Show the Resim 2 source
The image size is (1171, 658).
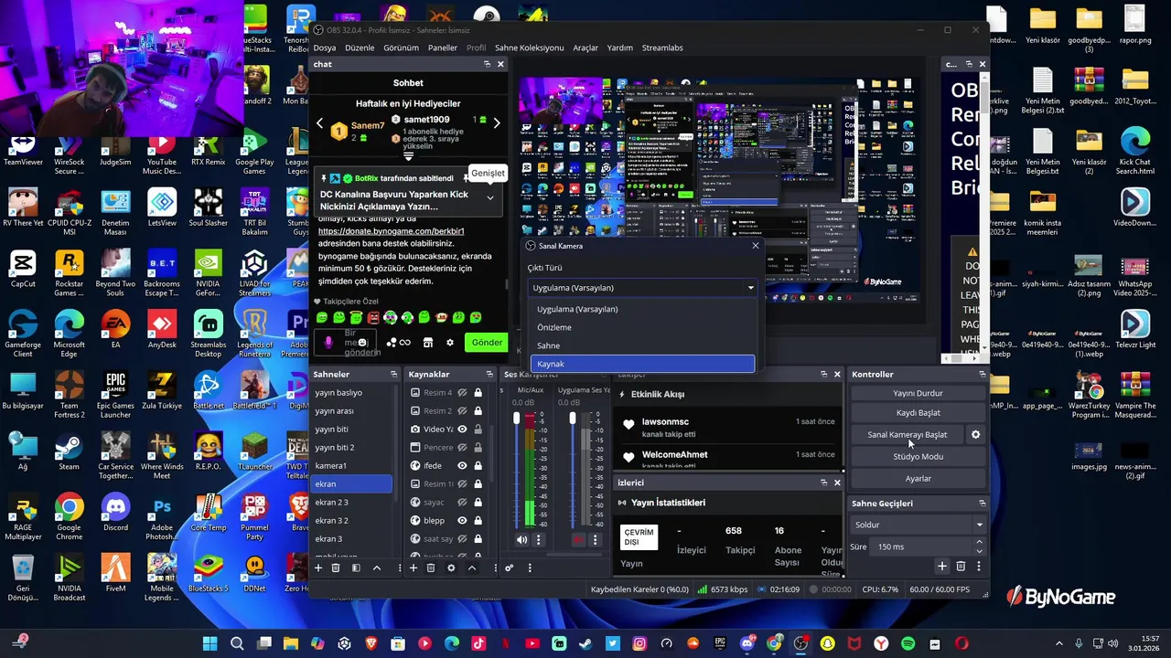[x=463, y=410]
